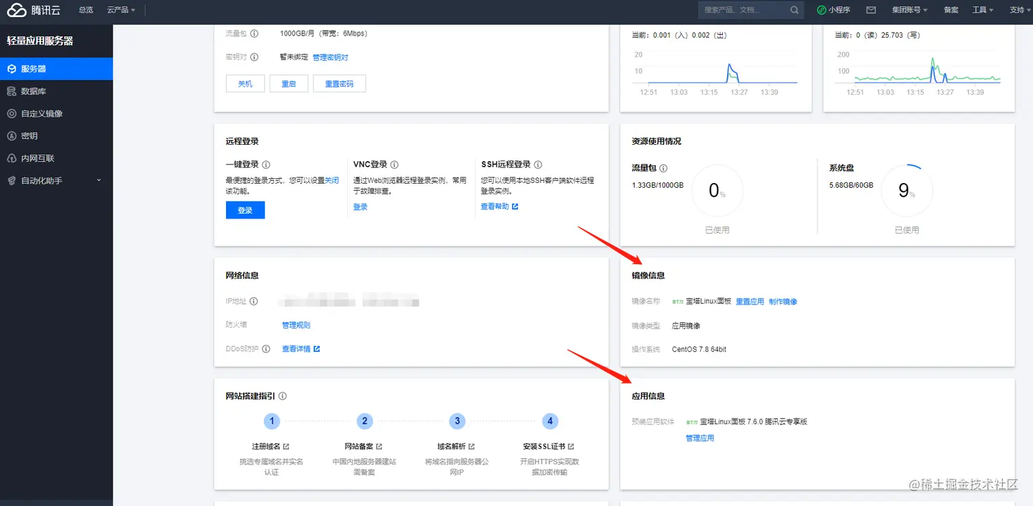
Task: Open 管理密钥对 link
Action: point(330,57)
